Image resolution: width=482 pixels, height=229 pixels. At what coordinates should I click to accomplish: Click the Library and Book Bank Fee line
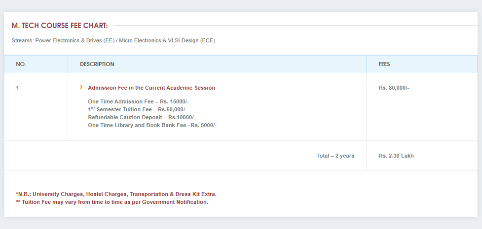[x=152, y=125]
